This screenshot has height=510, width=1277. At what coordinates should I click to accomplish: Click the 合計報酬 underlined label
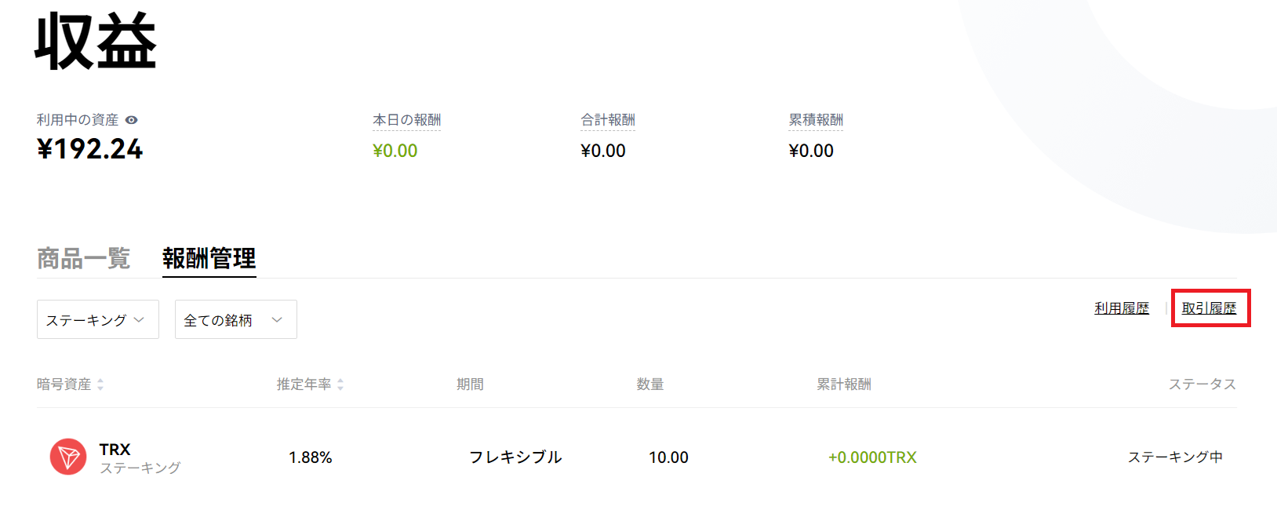pyautogui.click(x=608, y=120)
